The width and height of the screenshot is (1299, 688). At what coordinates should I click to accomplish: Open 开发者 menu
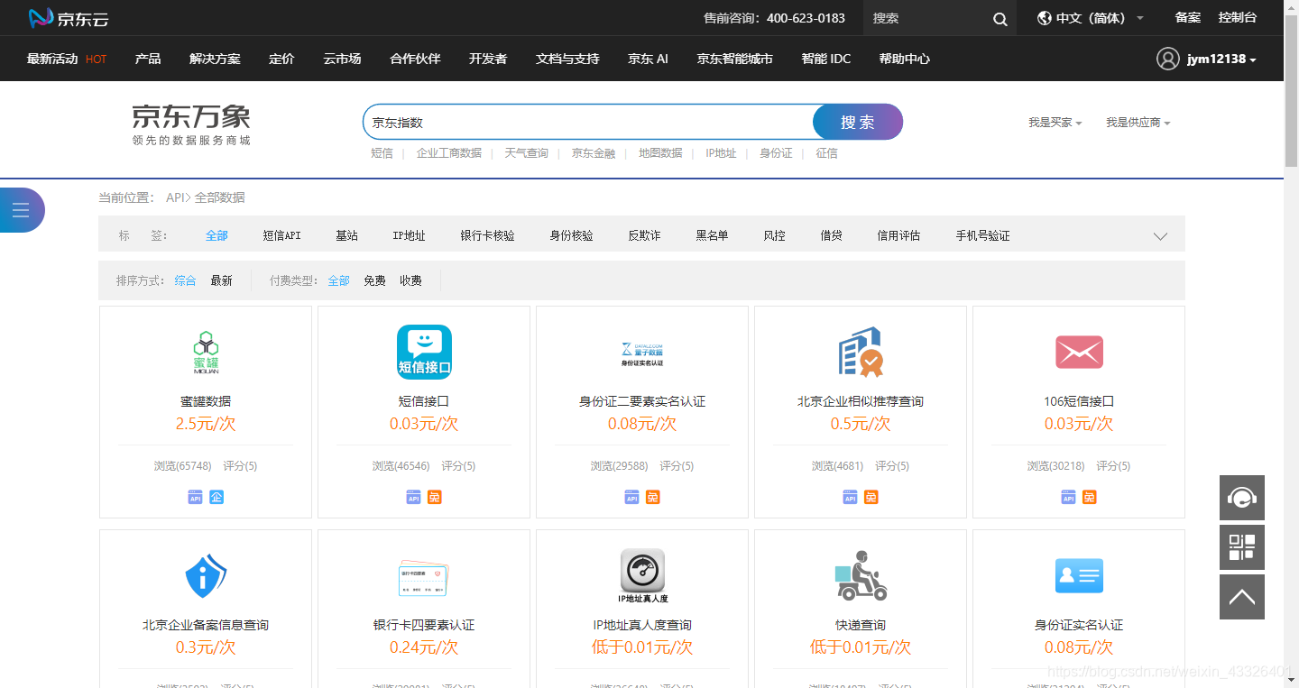tap(488, 59)
